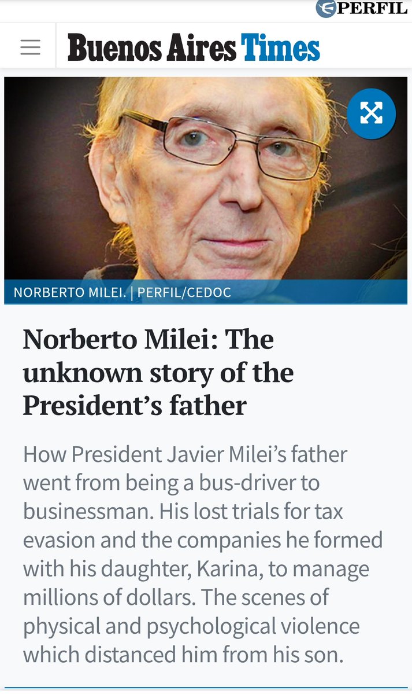Select the 'NORBERTO MILEI.' caption text
The image size is (412, 694).
(x=69, y=292)
